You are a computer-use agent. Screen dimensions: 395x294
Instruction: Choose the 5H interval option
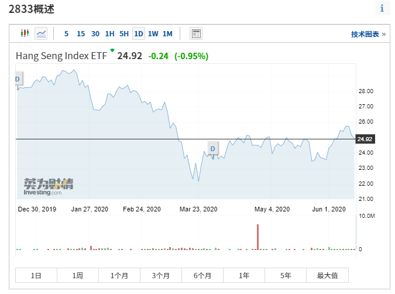124,33
